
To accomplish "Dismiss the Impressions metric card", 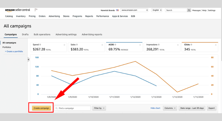I will pyautogui.click(x=178, y=45).
